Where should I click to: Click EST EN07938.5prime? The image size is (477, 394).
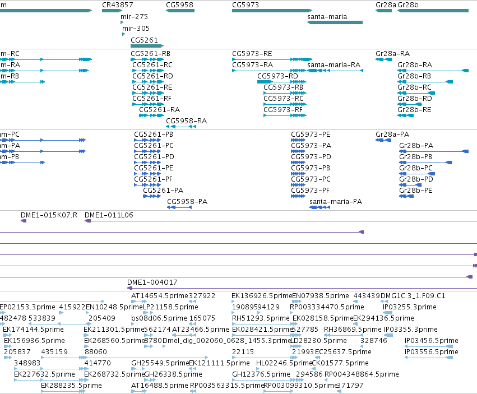point(321,296)
